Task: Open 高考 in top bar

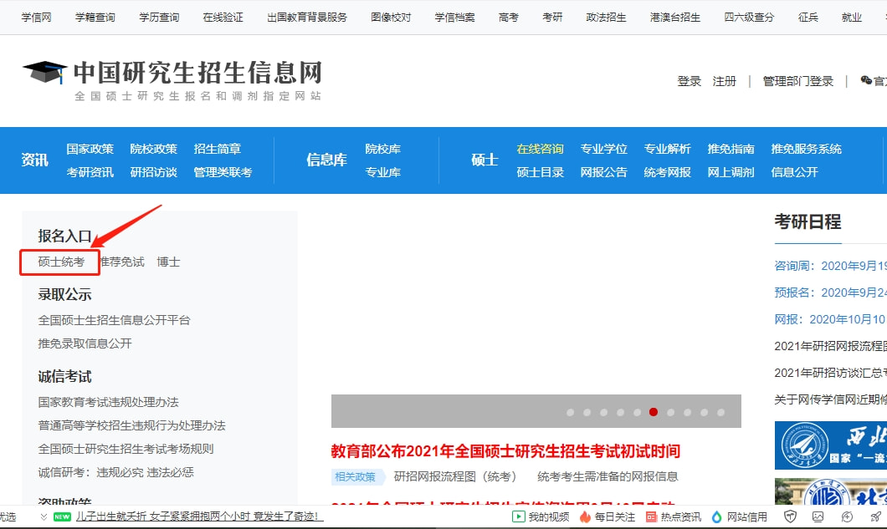Action: point(509,18)
